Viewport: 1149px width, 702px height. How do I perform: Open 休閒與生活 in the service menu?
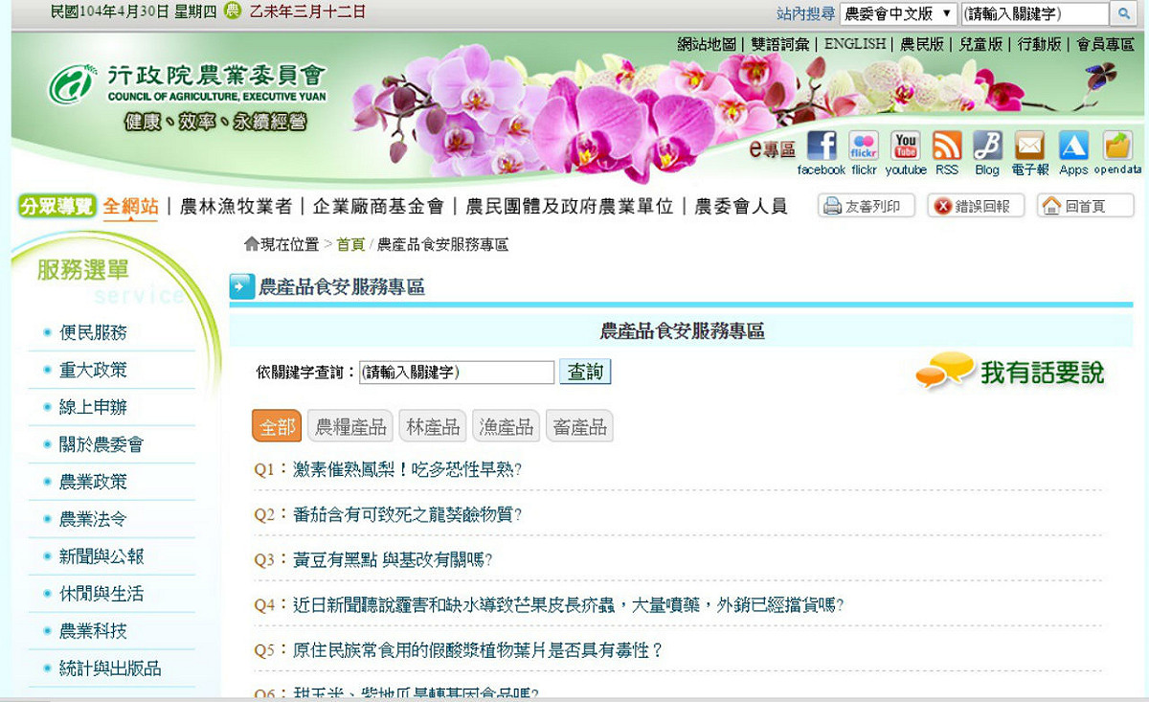(x=101, y=594)
